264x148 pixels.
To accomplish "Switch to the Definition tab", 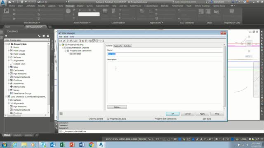I will point(127,46).
